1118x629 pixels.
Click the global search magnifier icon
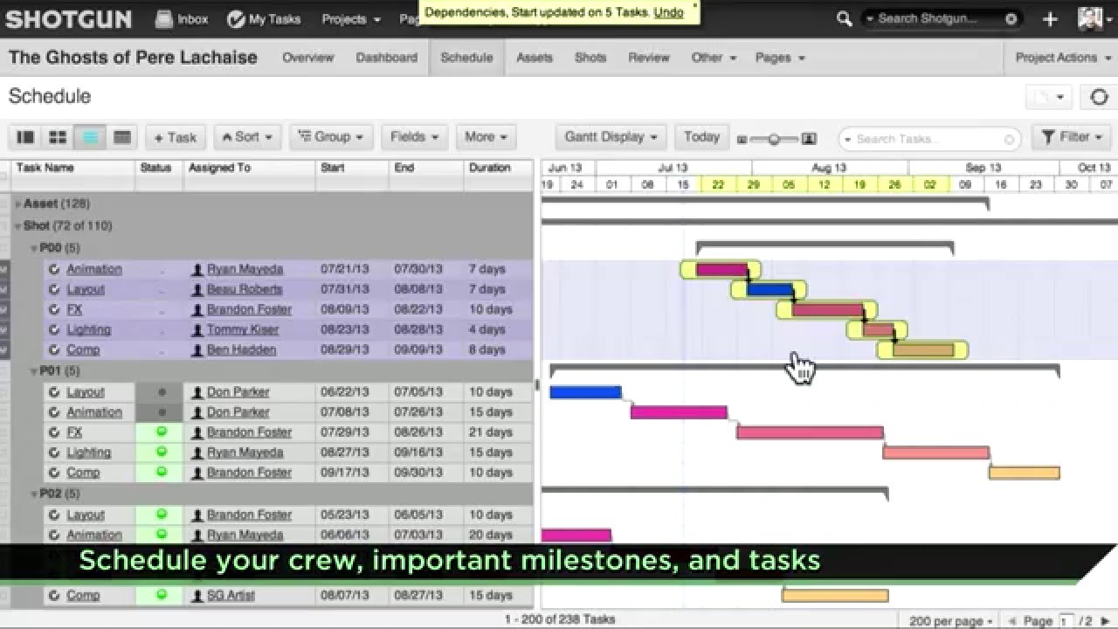(844, 18)
